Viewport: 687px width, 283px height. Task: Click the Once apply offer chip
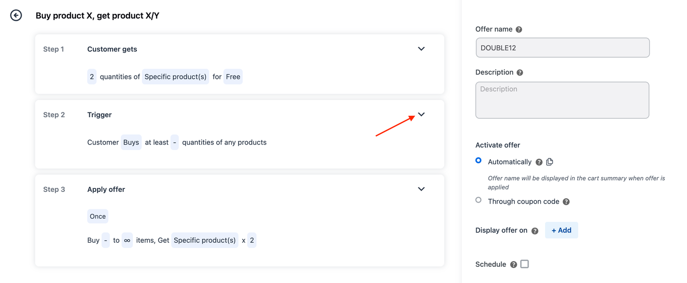[98, 217]
